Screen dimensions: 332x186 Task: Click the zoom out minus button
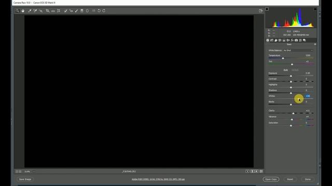click(x=17, y=172)
